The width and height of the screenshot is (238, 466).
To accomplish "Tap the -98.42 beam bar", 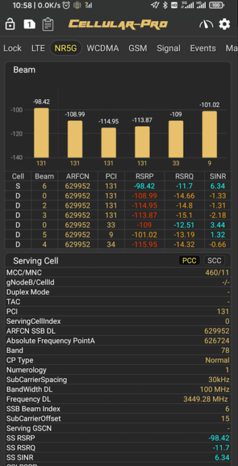I will coord(41,133).
